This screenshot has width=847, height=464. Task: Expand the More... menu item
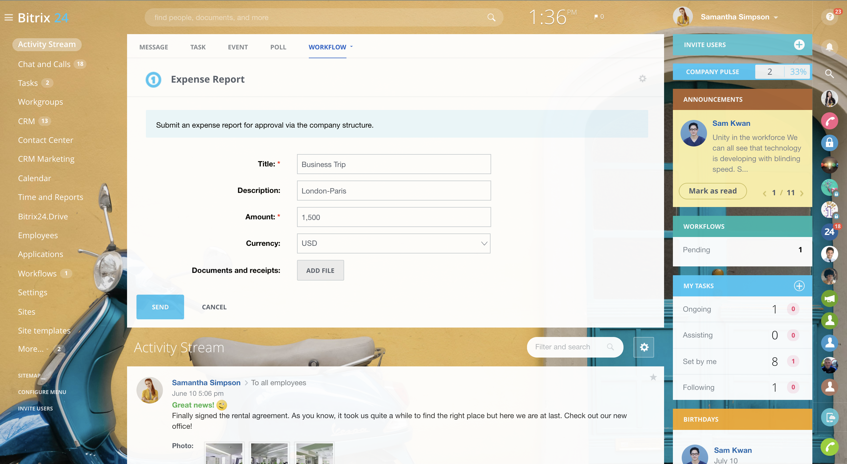pyautogui.click(x=31, y=349)
